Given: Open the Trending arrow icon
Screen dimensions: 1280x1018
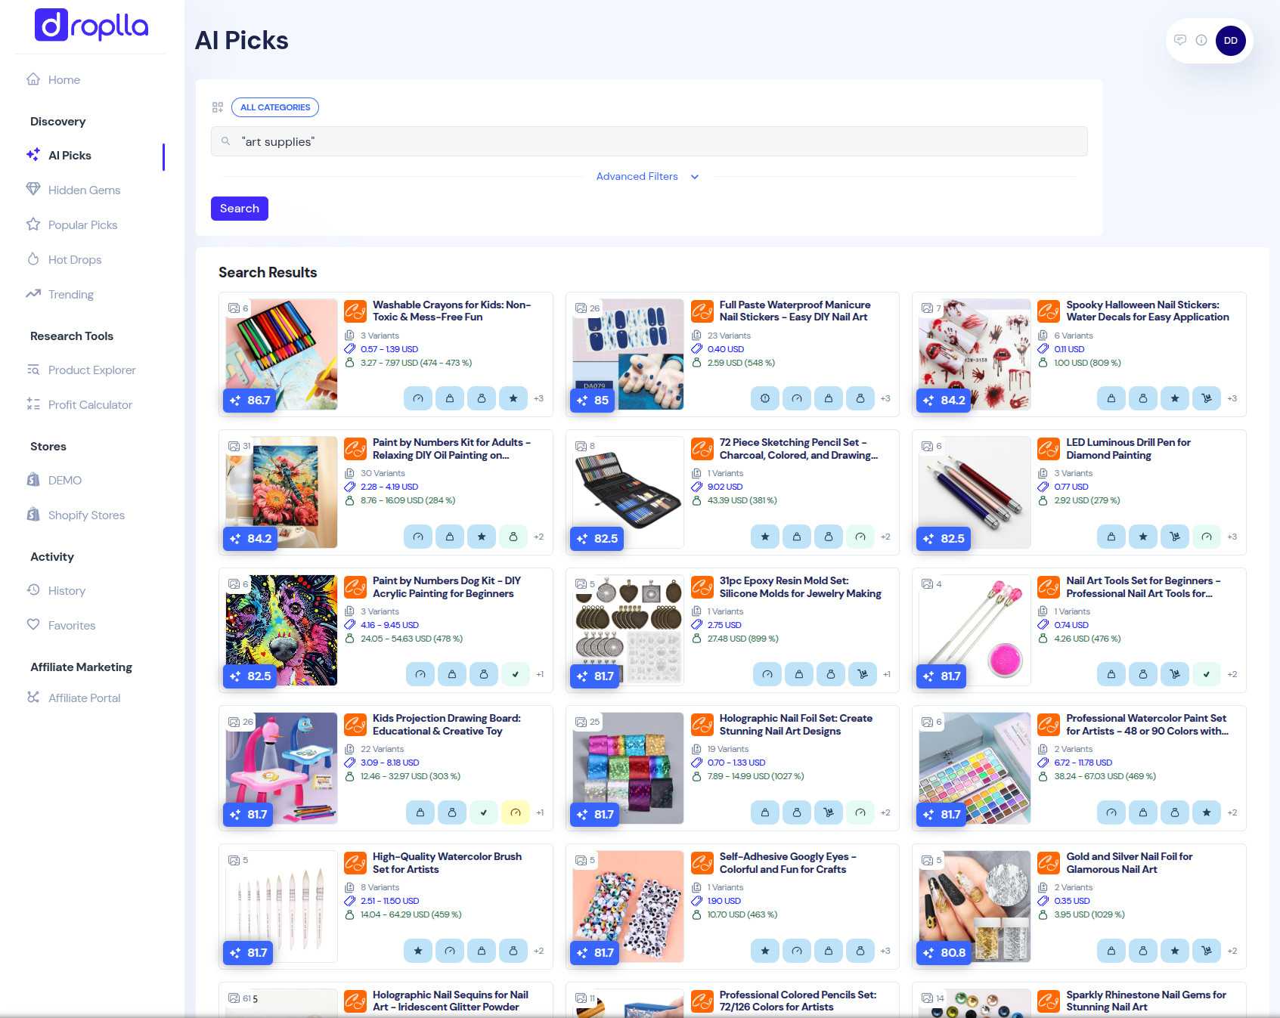Looking at the screenshot, I should 33,294.
